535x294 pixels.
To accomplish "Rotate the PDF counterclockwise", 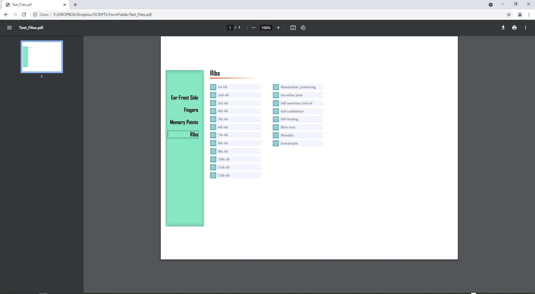I will (x=303, y=28).
